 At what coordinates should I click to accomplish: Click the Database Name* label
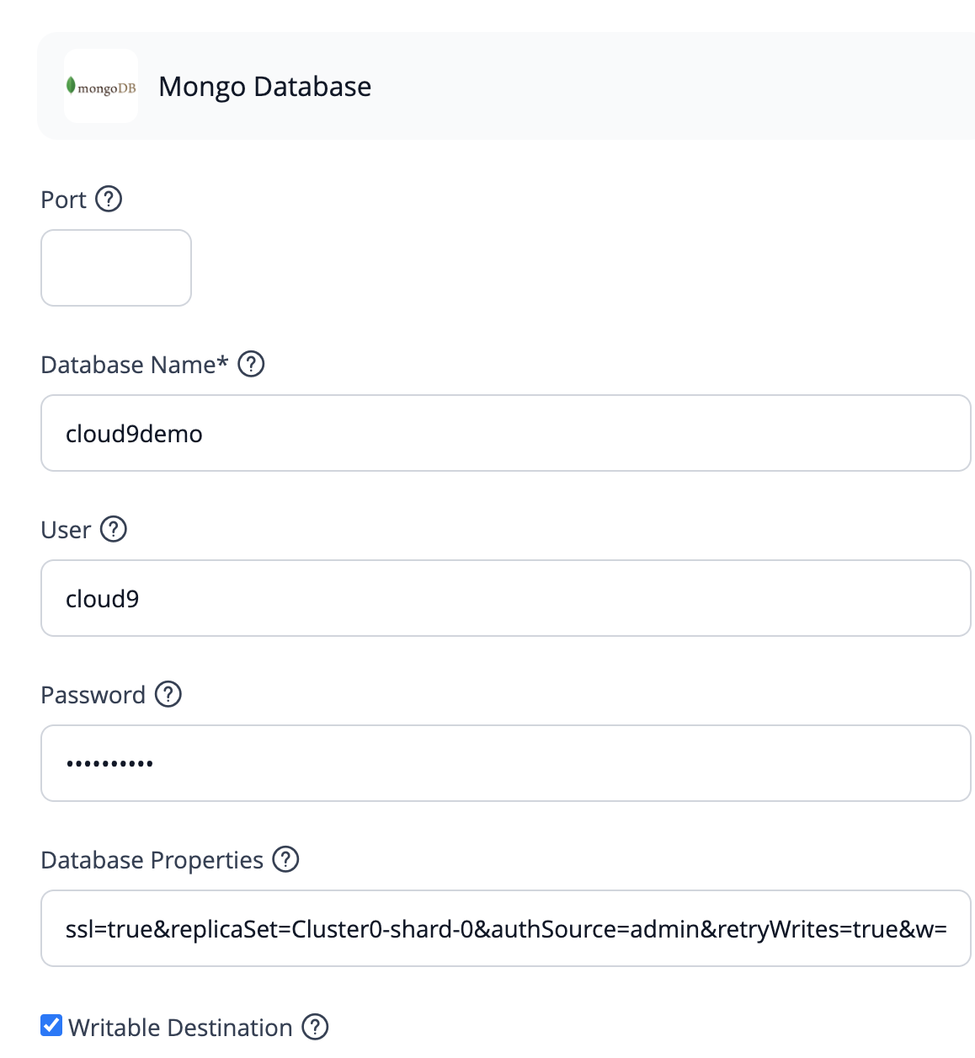tap(135, 365)
